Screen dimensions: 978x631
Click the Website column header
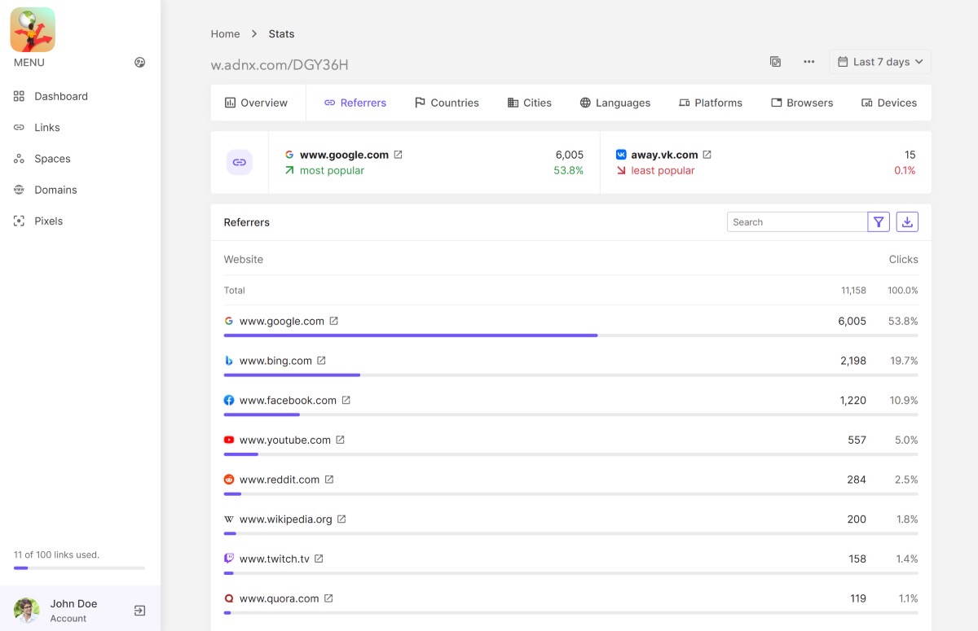[x=244, y=260]
